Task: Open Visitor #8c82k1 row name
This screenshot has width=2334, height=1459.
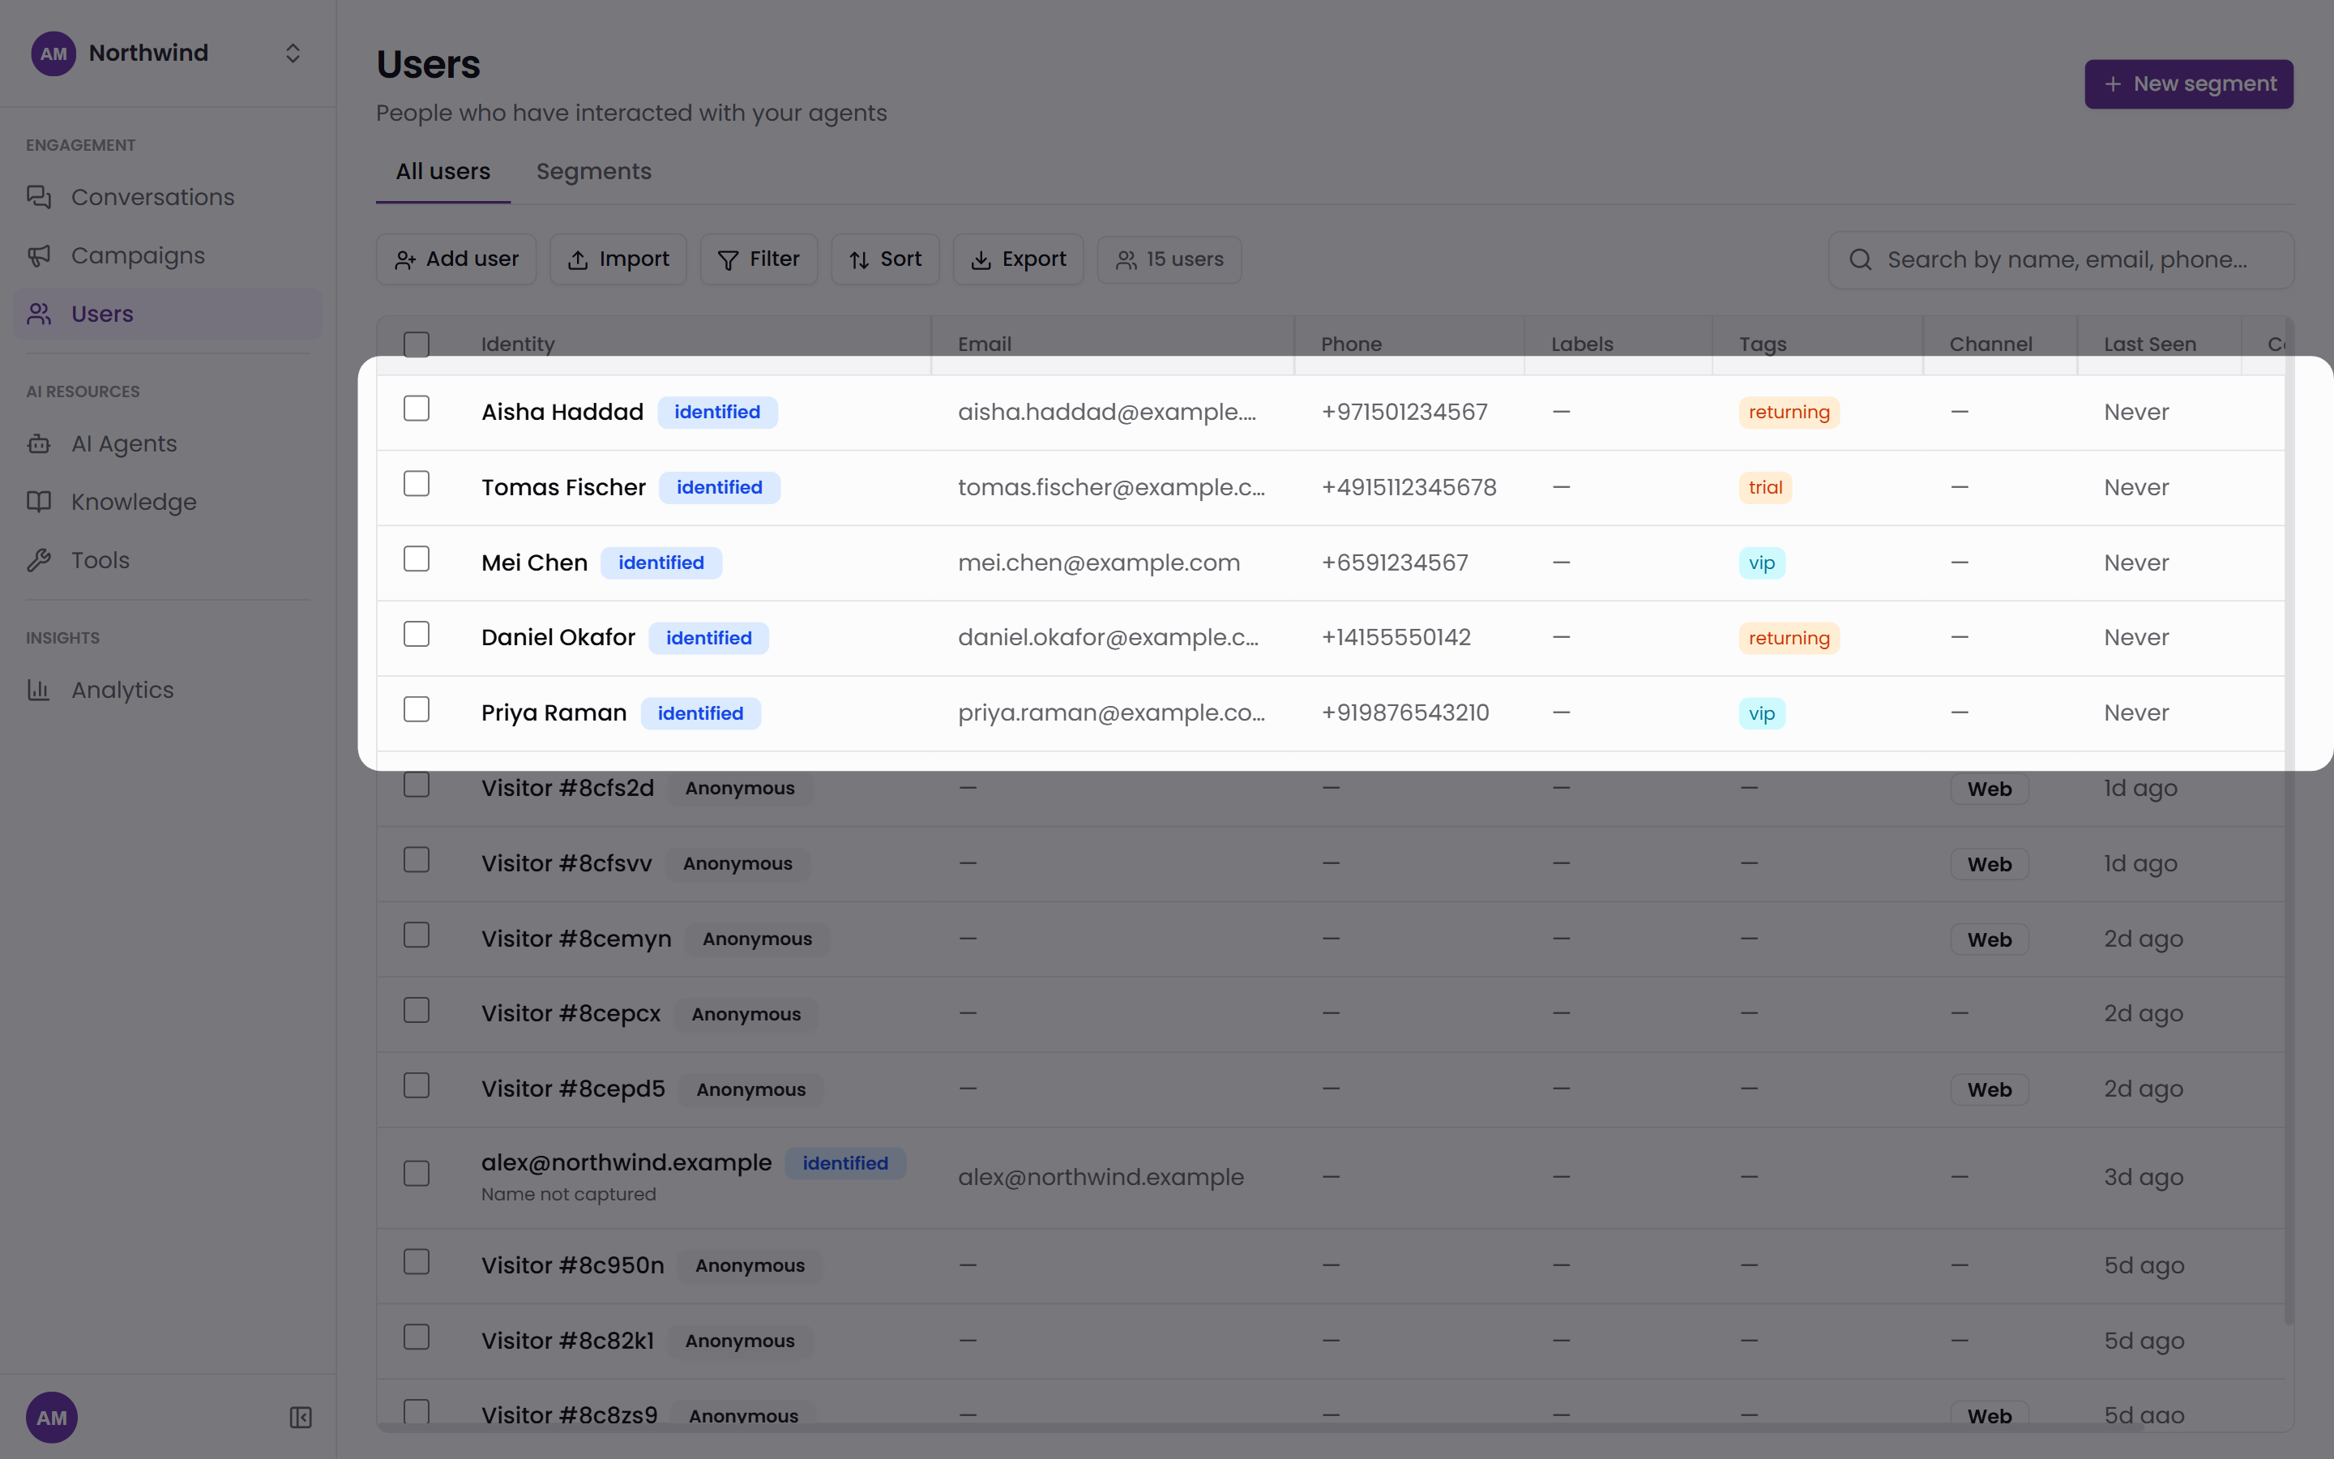Action: click(567, 1341)
